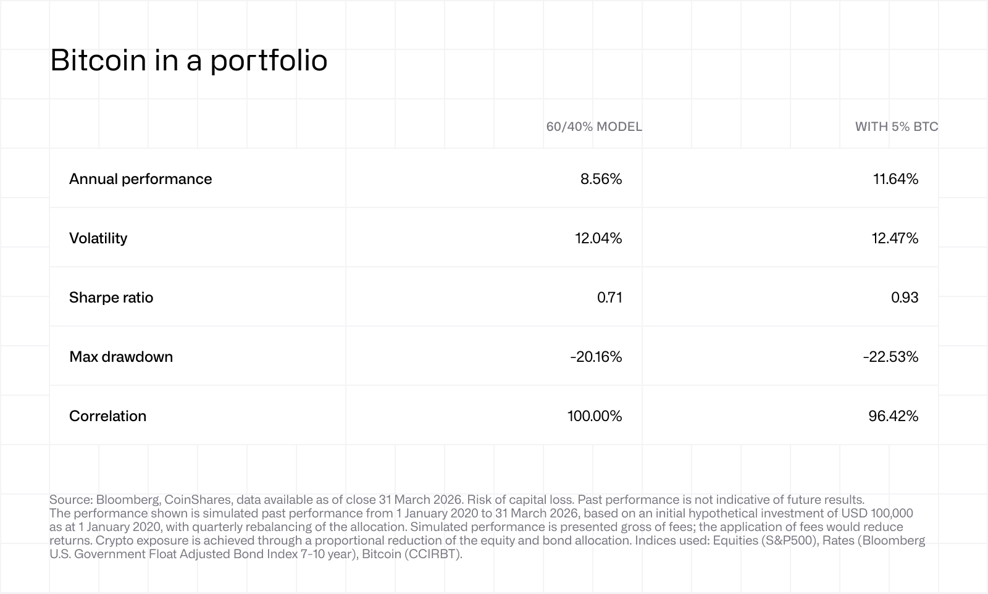Select the -22.53% max drawdown value
This screenshot has width=988, height=594.
pyautogui.click(x=890, y=357)
